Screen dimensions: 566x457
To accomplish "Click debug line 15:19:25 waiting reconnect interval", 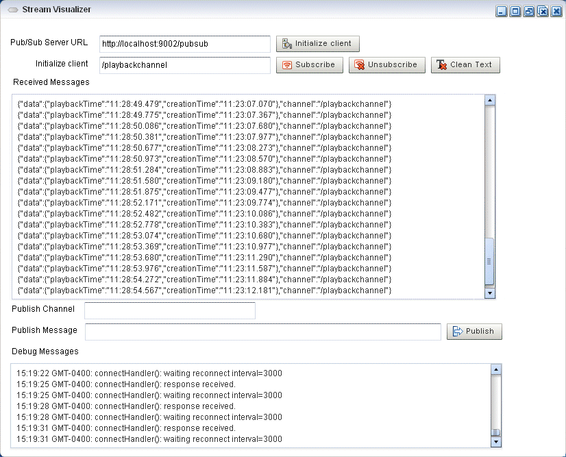I will (149, 395).
